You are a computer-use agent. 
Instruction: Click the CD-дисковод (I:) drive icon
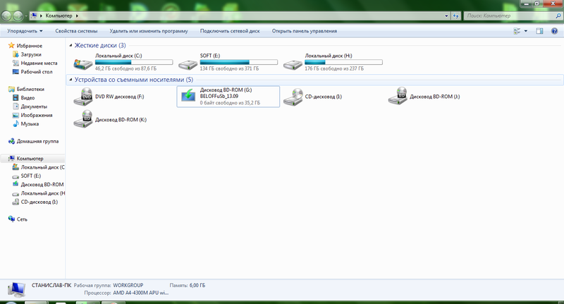point(293,97)
